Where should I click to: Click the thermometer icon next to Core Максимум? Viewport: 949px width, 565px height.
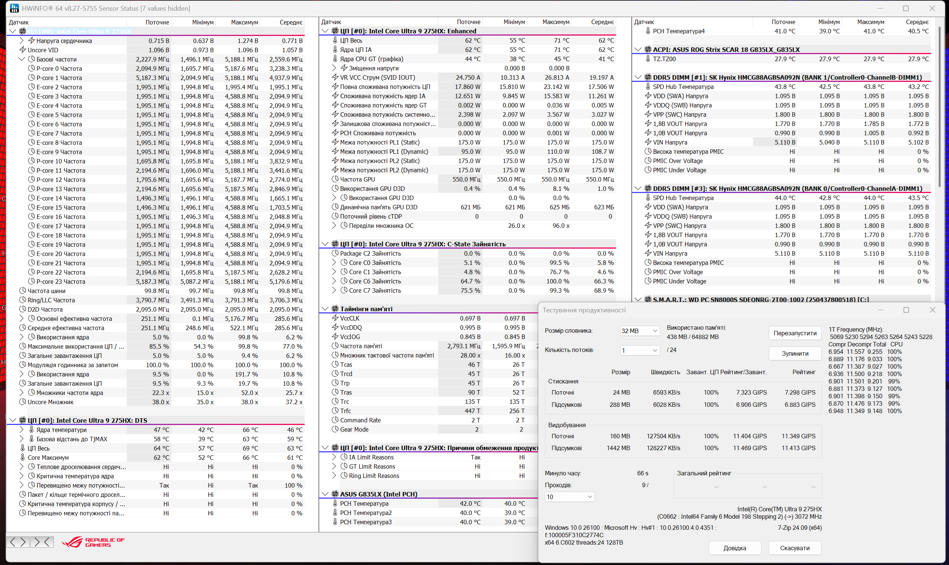coord(23,457)
